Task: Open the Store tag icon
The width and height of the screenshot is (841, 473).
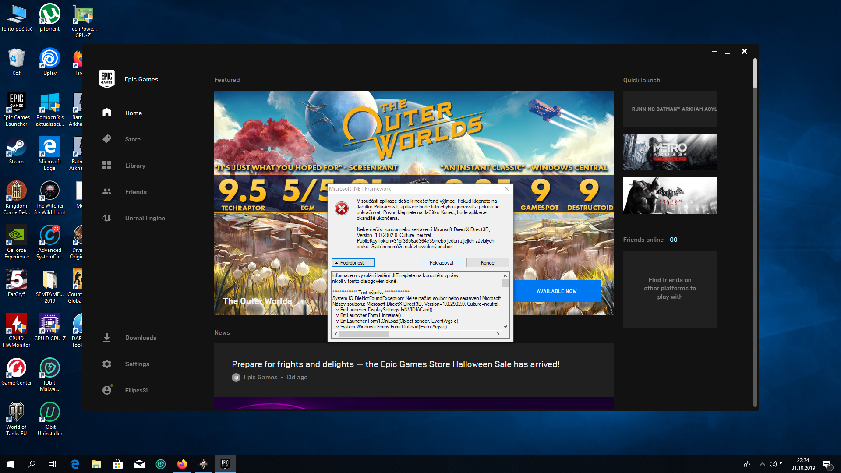Action: coord(107,139)
